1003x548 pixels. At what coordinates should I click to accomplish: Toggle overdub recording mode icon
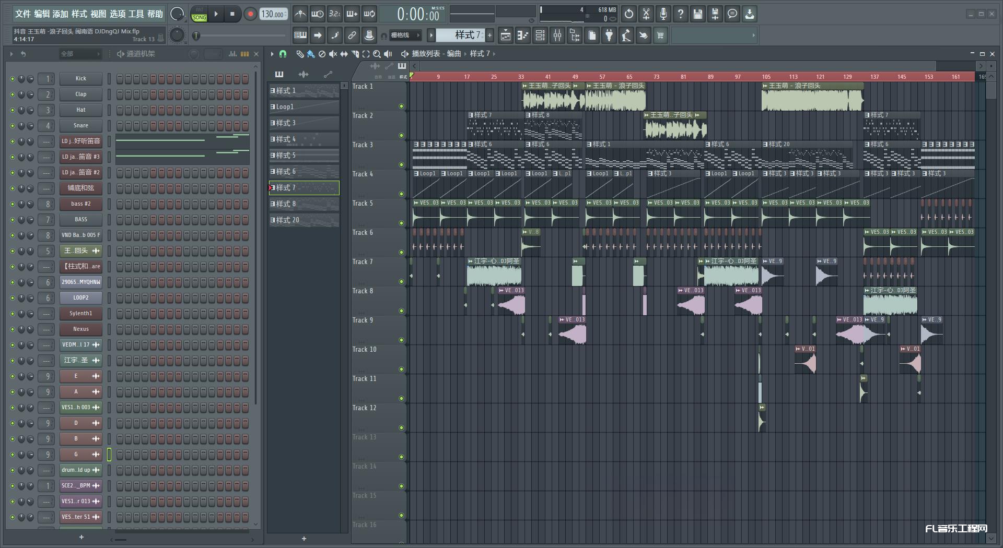point(352,14)
